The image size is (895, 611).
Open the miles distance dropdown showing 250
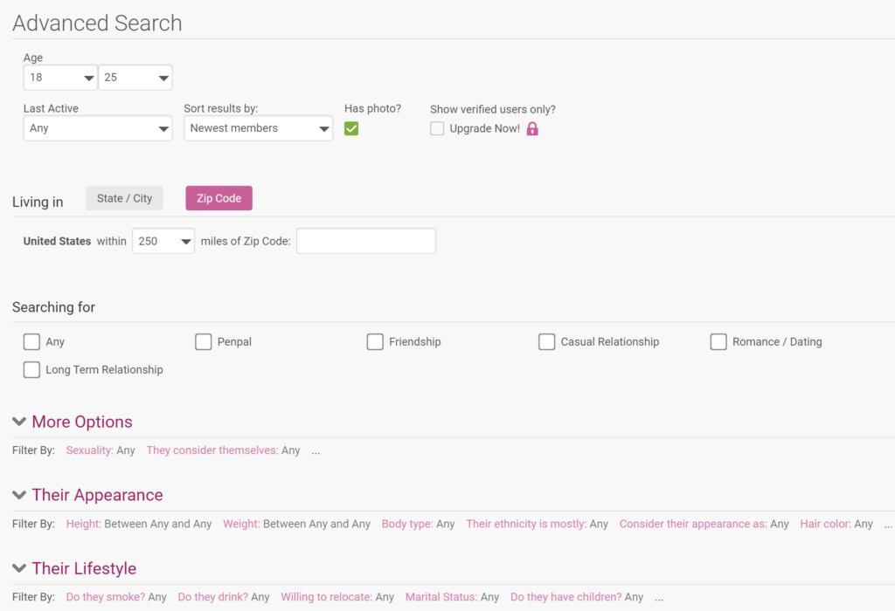pos(163,241)
